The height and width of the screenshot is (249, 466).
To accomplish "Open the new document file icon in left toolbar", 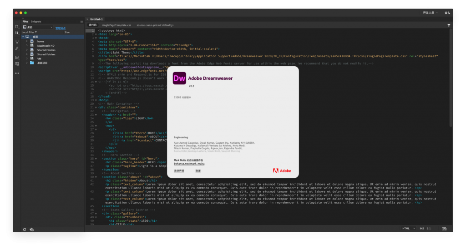I will point(17,27).
